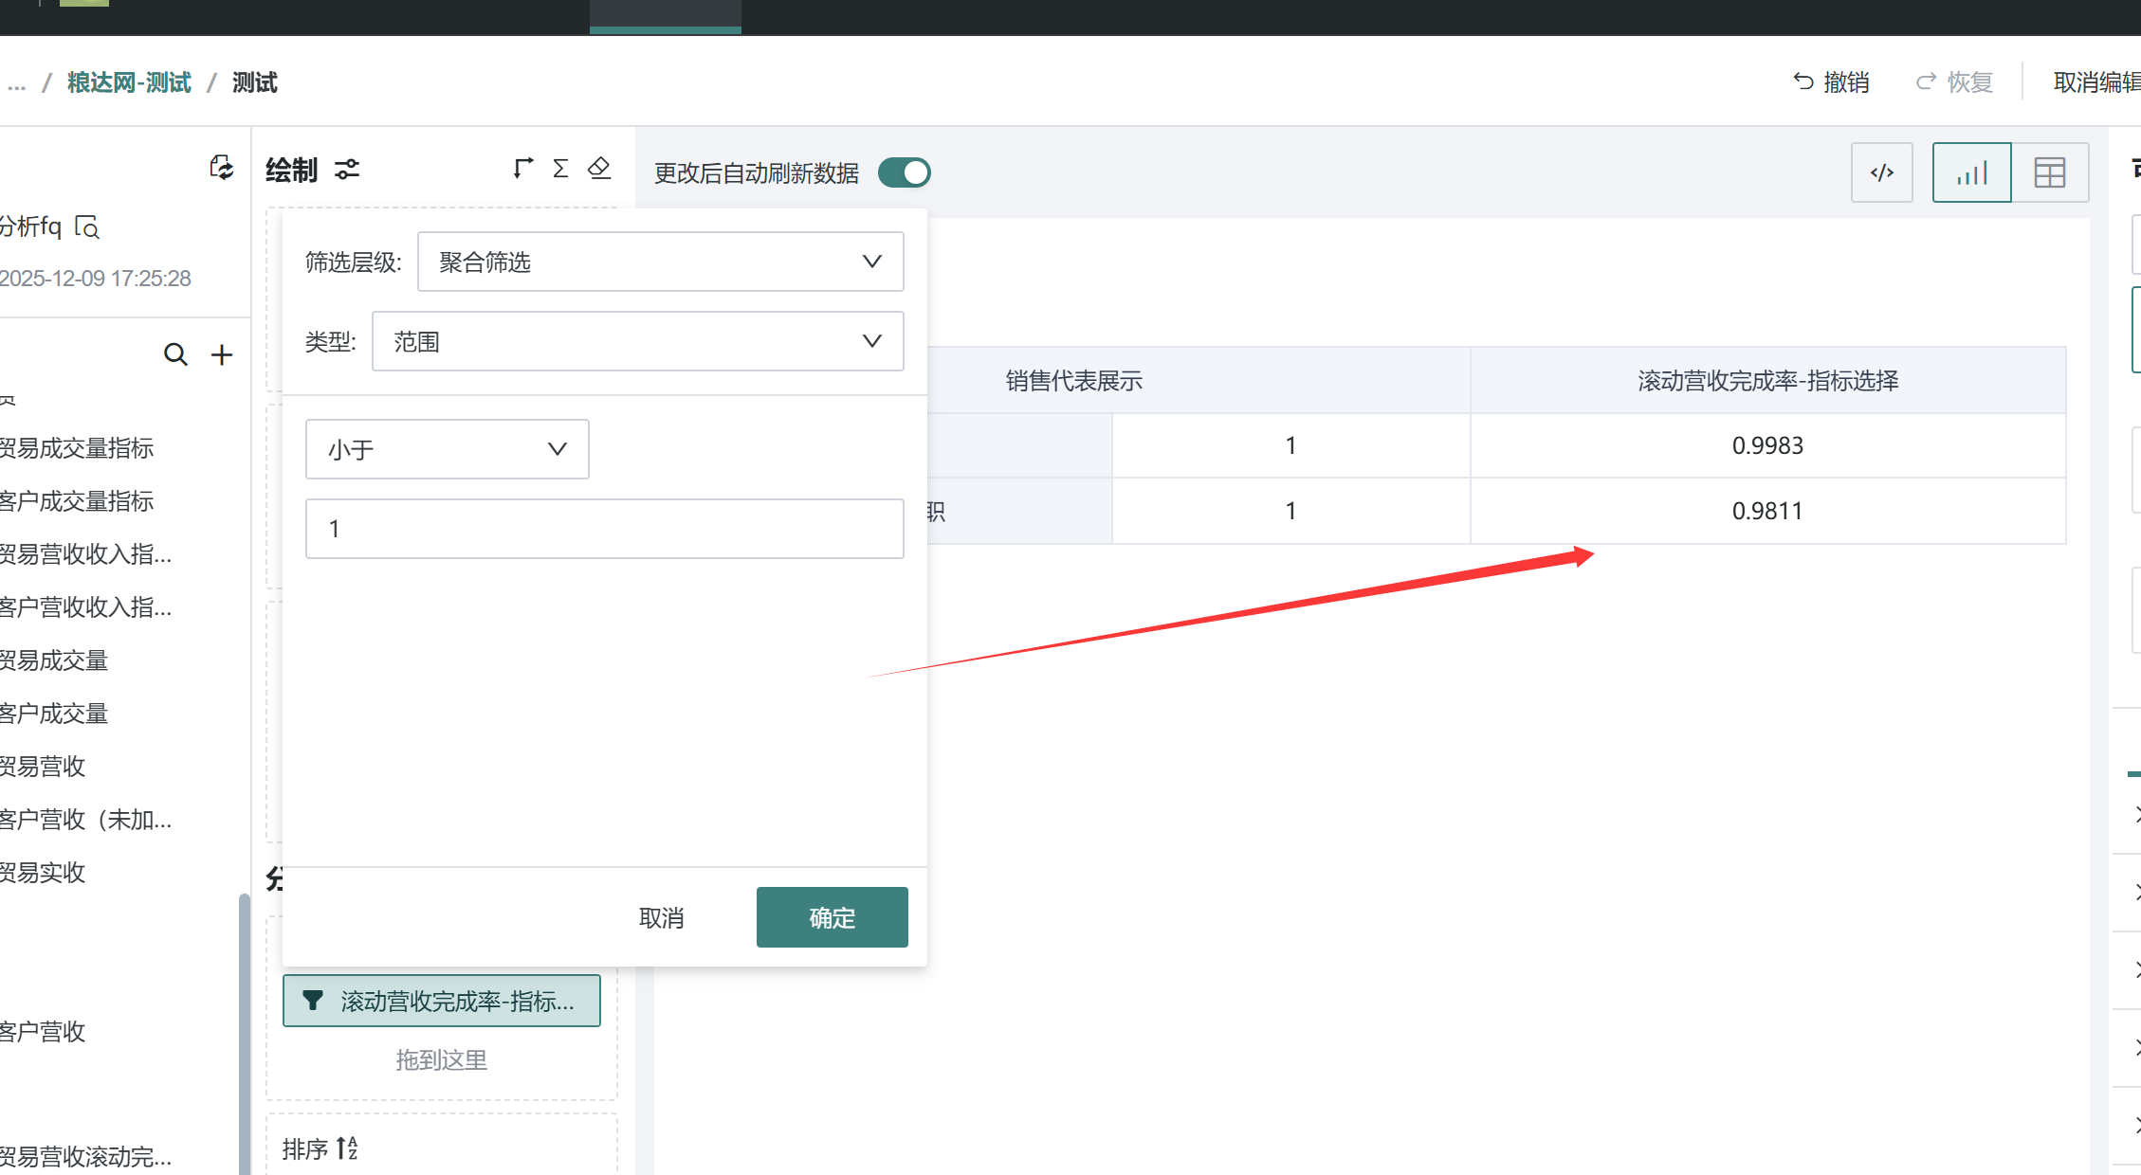2141x1175 pixels.
Task: Open the code view icon
Action: tap(1881, 172)
